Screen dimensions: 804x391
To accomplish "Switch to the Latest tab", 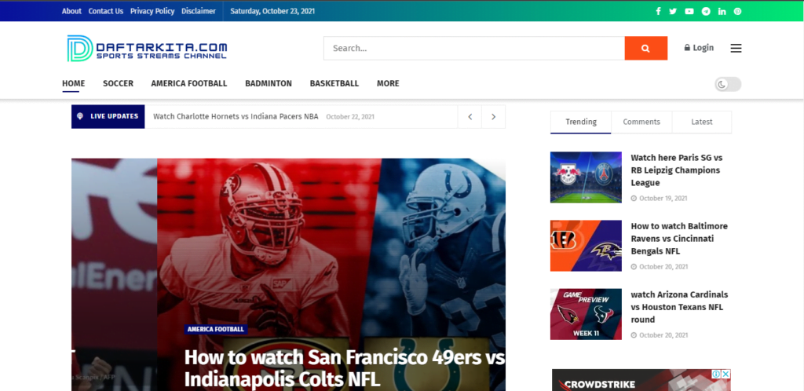I will pos(701,122).
